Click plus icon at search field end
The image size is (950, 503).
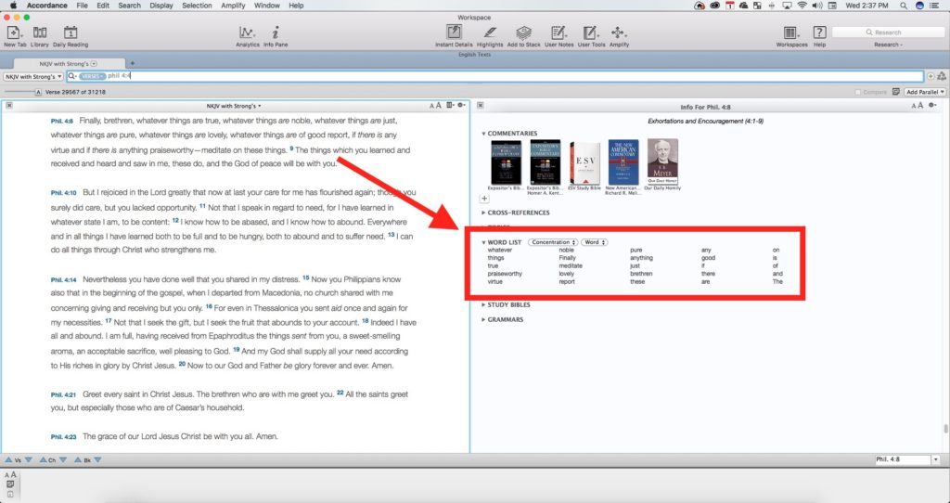coord(931,76)
